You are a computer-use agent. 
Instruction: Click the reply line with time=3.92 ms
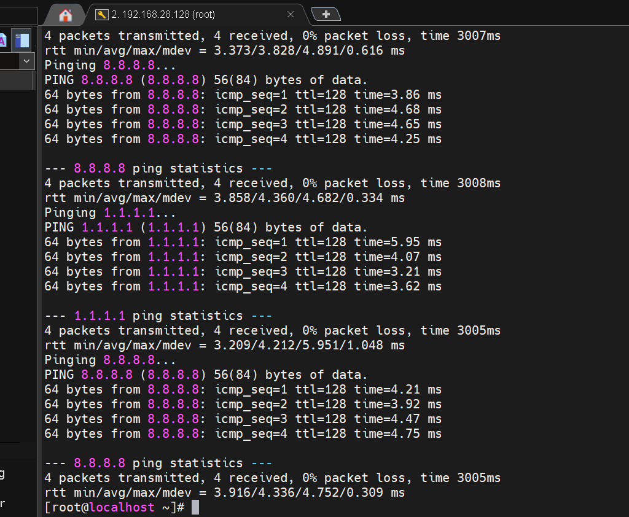[243, 404]
